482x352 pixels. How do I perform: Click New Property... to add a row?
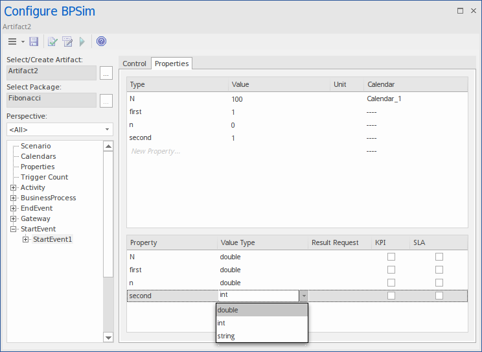(x=155, y=151)
